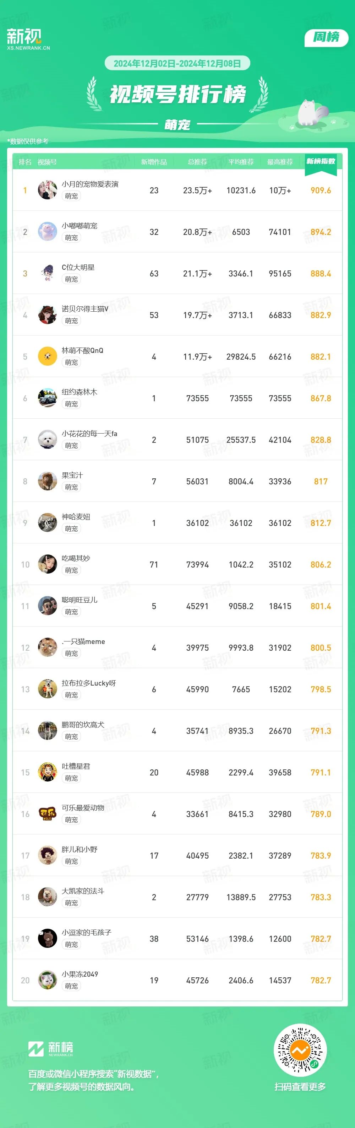The width and height of the screenshot is (355, 1128).
Task: Open the account name 诺贝尔得主猫V
Action: (85, 309)
